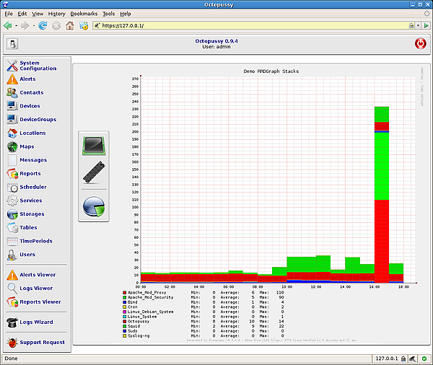The image size is (433, 365).
Task: Click the CPU chip graph icon
Action: point(94,146)
